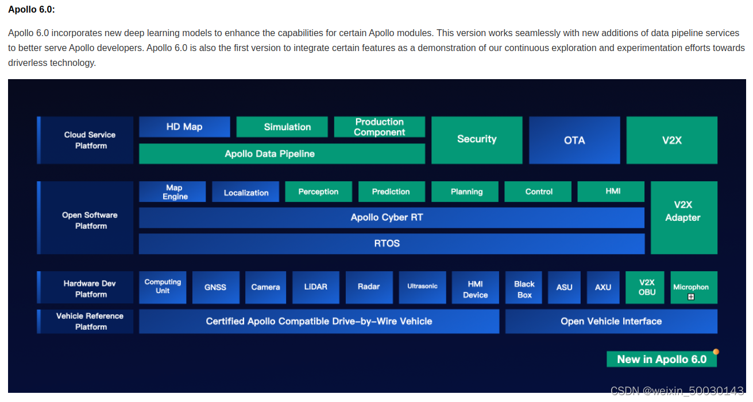This screenshot has width=753, height=402.
Task: Select the Security block
Action: pyautogui.click(x=477, y=140)
